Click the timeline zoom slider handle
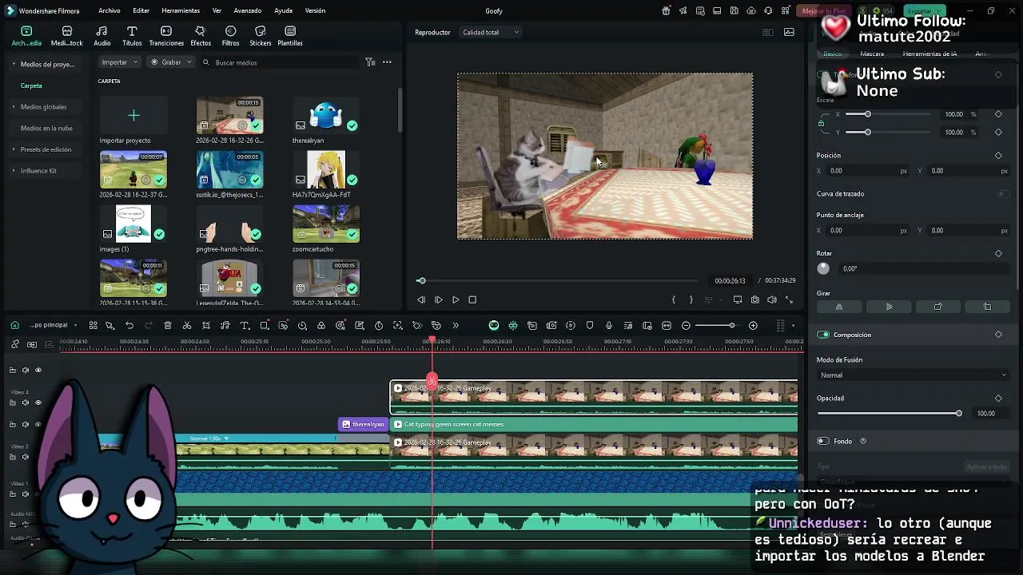This screenshot has height=575, width=1023. coord(731,325)
